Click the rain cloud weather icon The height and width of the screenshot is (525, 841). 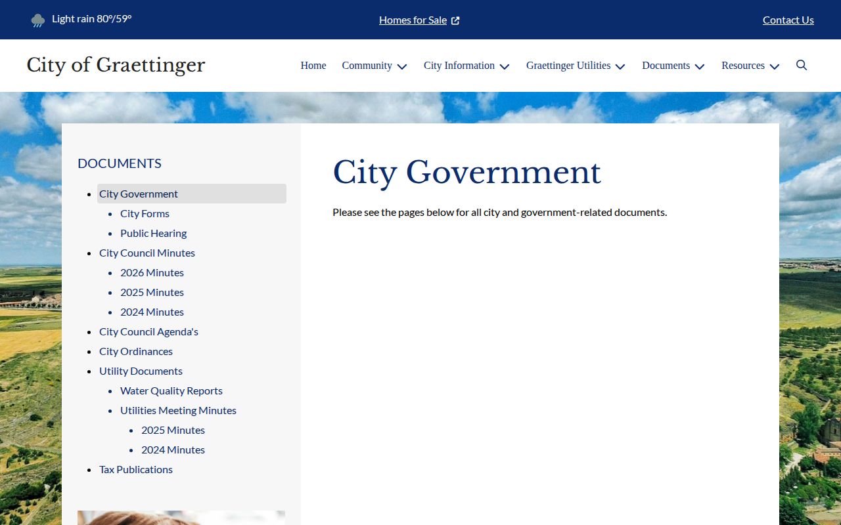pos(38,20)
